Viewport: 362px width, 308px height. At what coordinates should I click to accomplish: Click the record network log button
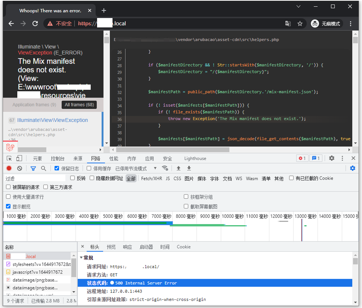[9, 169]
